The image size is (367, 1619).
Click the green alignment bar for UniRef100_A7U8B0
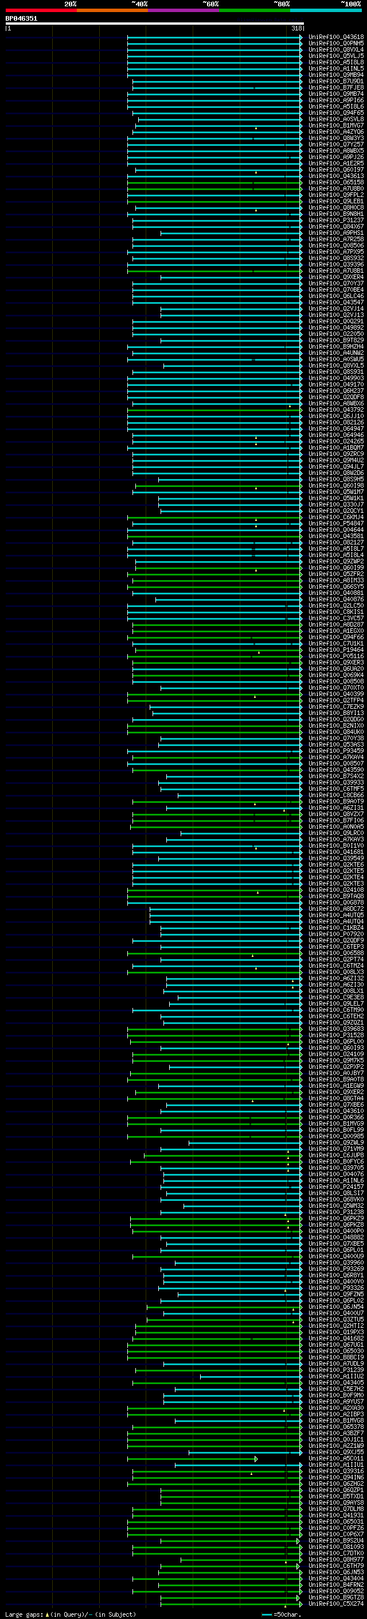click(x=214, y=189)
